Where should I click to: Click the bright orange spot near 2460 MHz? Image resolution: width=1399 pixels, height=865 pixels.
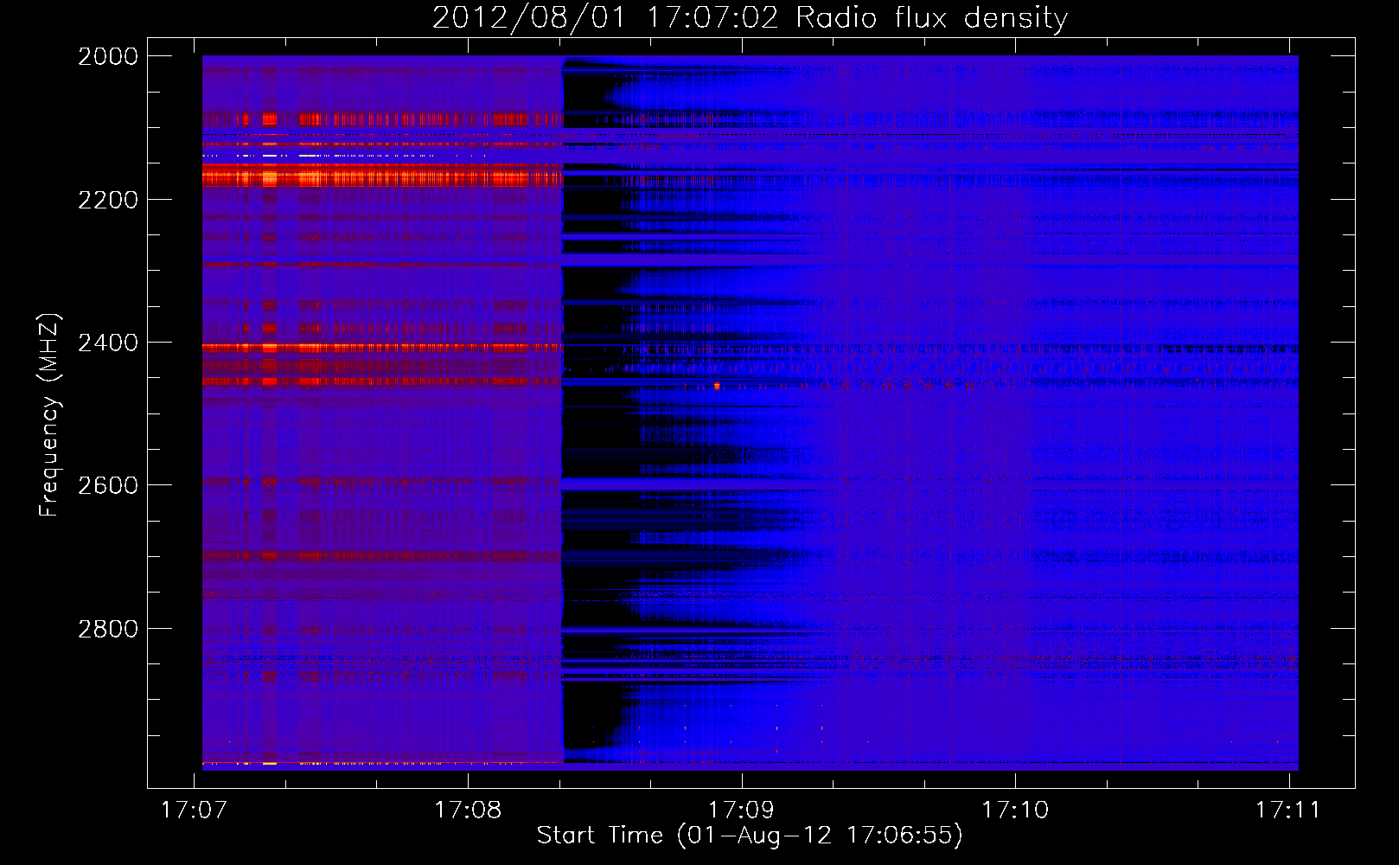(x=717, y=386)
